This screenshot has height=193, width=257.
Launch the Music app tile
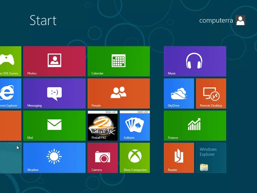pos(195,61)
